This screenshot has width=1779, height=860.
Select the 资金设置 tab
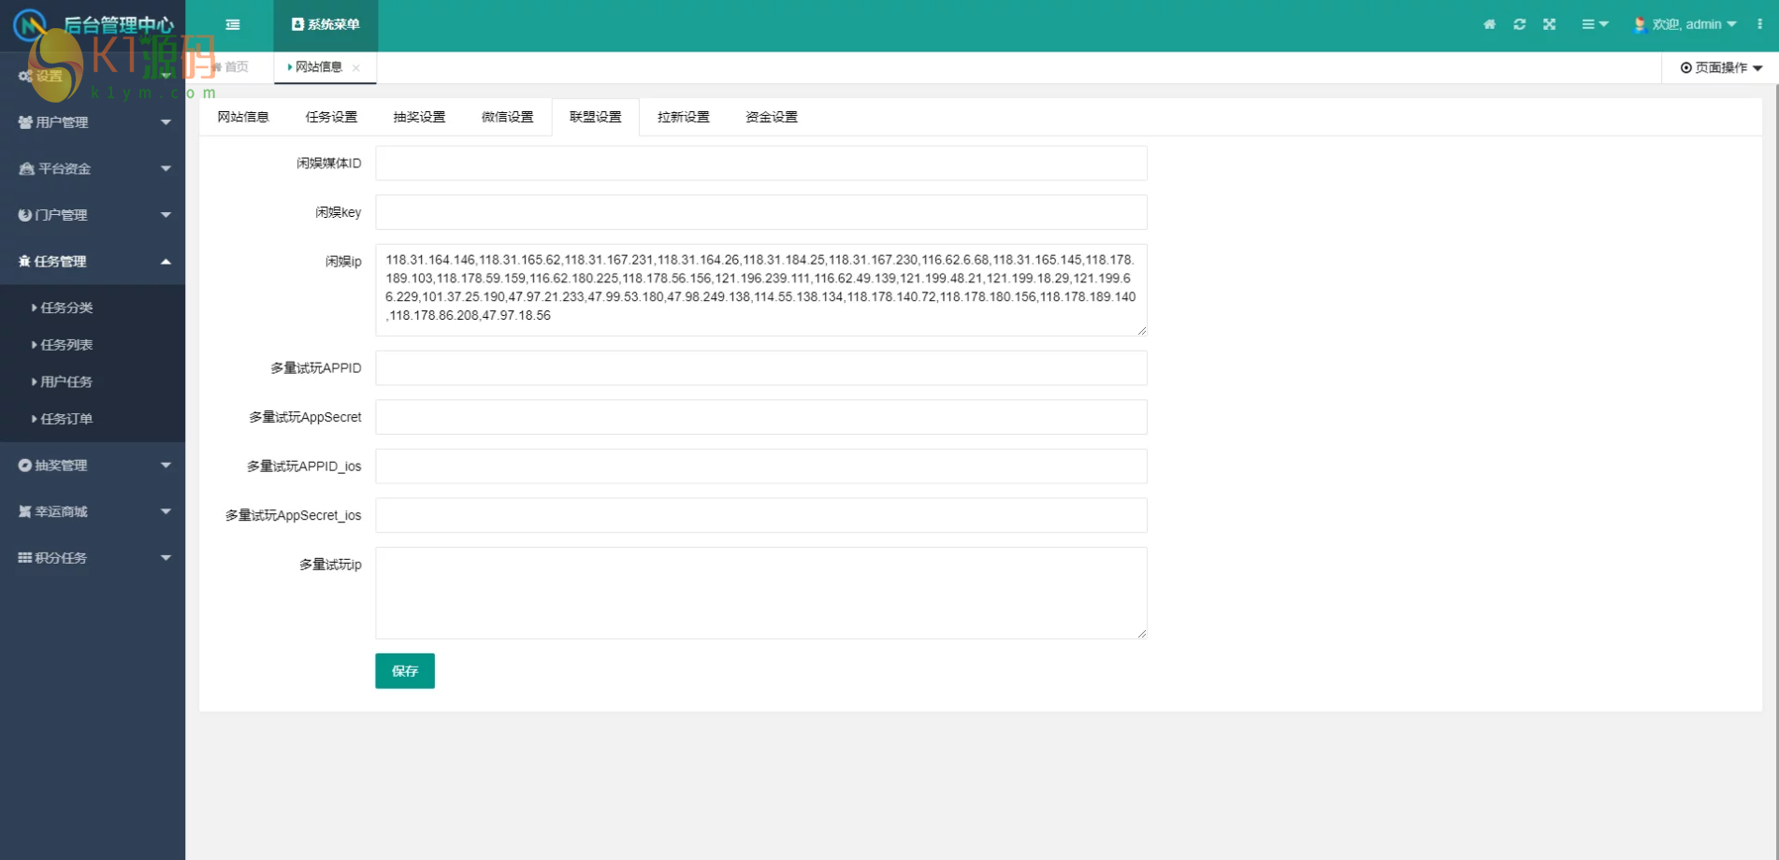click(x=771, y=117)
